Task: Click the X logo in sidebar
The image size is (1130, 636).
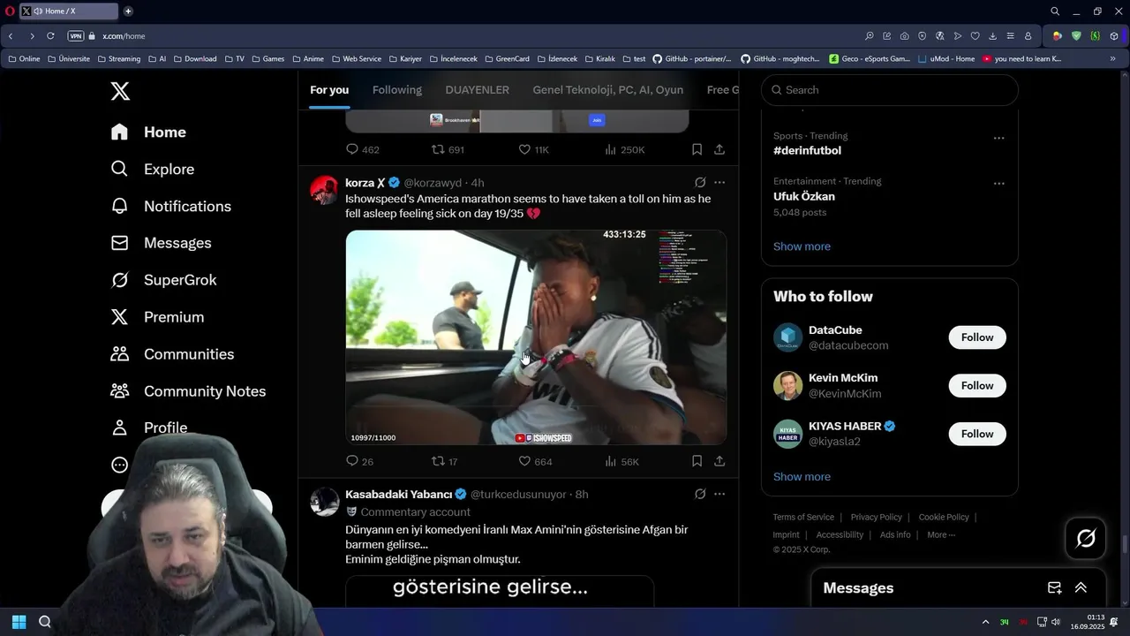Action: 120,90
